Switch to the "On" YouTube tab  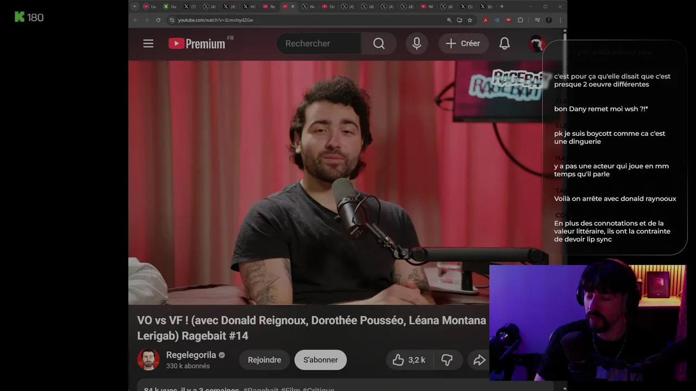coord(328,7)
